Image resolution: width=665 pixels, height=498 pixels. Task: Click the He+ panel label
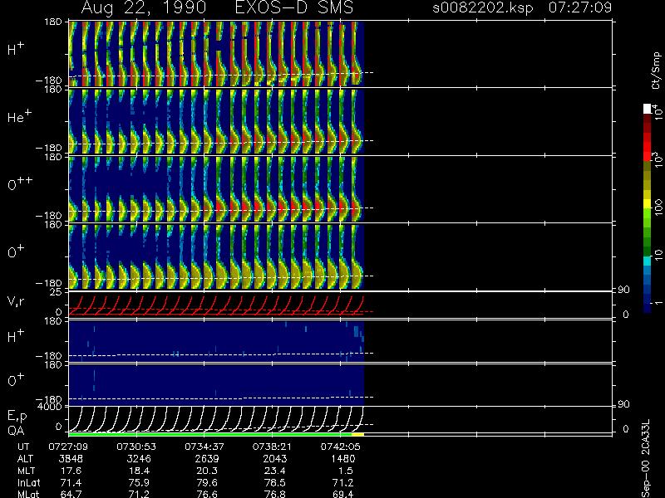point(19,116)
